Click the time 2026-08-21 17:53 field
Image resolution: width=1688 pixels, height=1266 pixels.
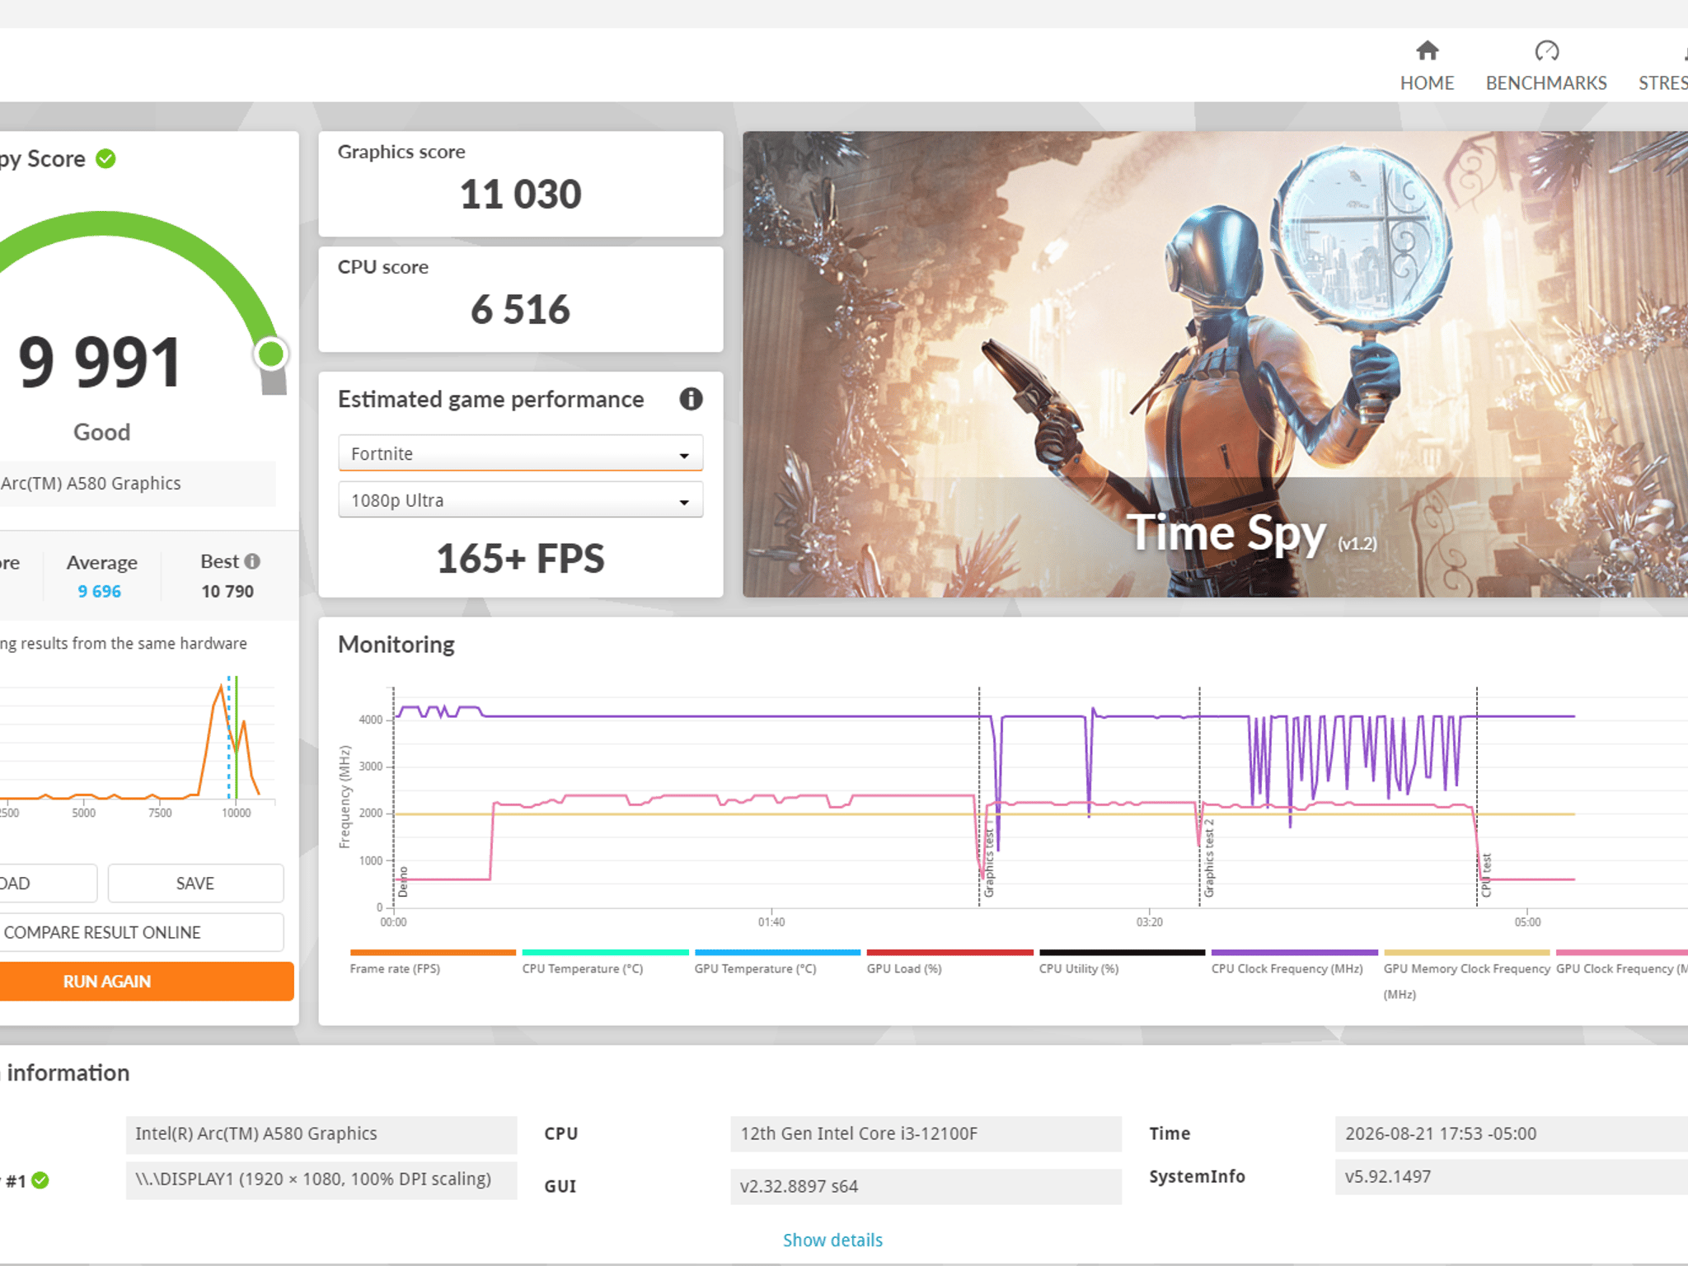(x=1512, y=1134)
